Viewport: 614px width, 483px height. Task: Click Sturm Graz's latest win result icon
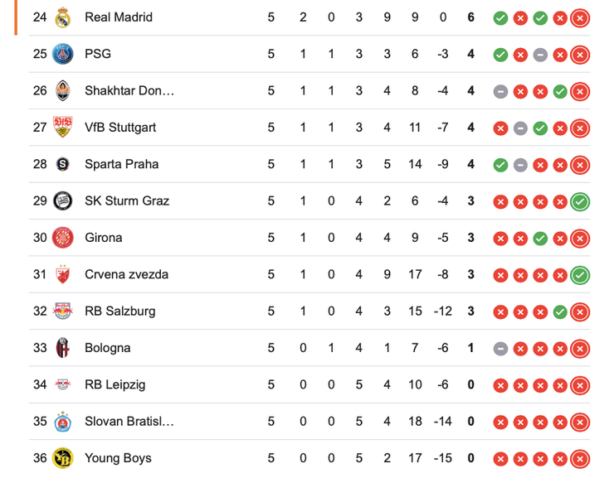[580, 201]
